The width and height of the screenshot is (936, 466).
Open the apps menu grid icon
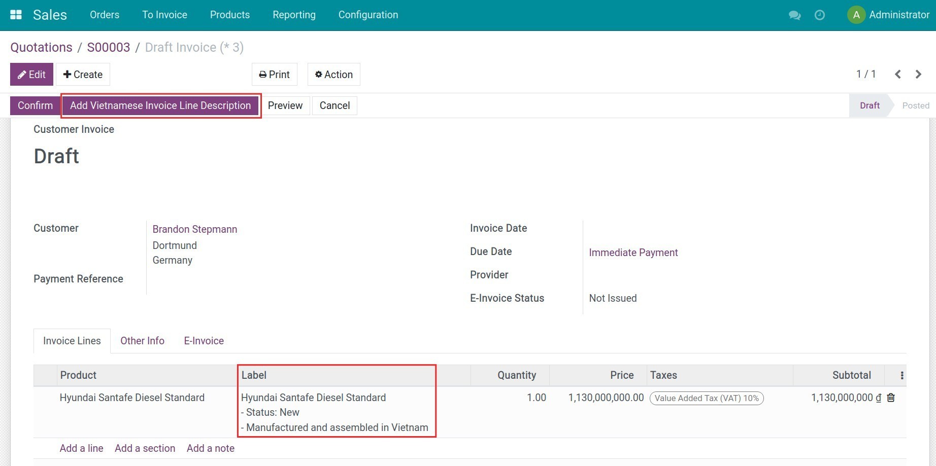click(16, 14)
